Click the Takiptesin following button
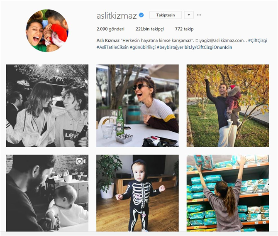278x236 pixels. (x=166, y=15)
